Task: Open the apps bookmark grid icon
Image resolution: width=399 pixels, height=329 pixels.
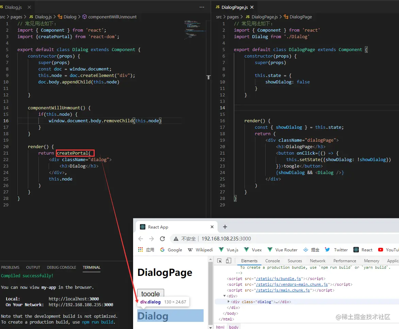Action: 141,250
